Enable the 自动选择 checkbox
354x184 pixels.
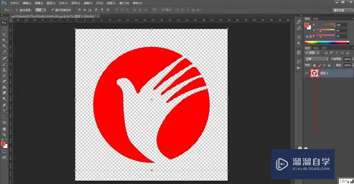[x=17, y=10]
